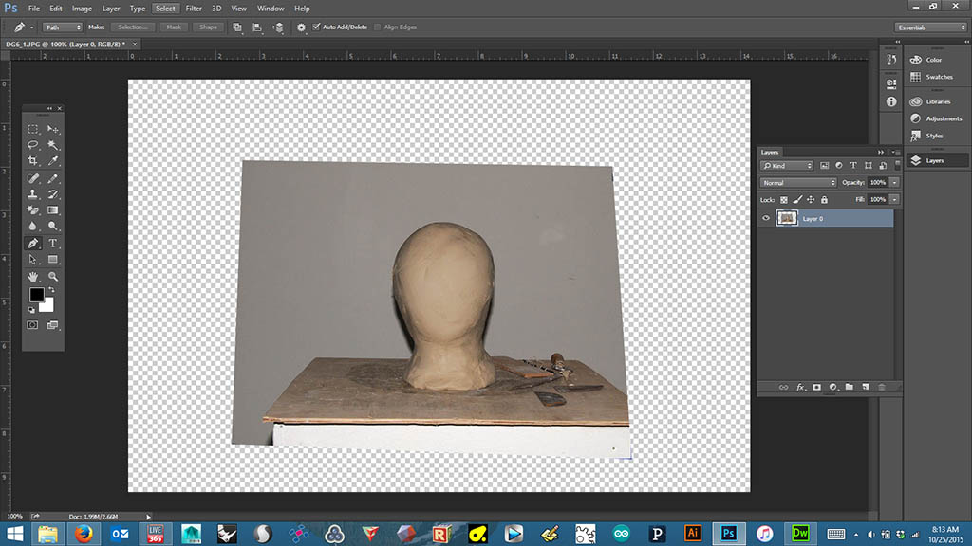Open the Image menu

pyautogui.click(x=83, y=9)
